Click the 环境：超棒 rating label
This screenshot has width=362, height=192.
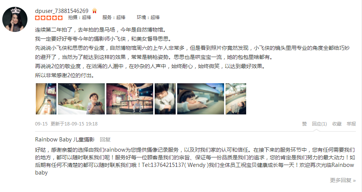point(148,17)
